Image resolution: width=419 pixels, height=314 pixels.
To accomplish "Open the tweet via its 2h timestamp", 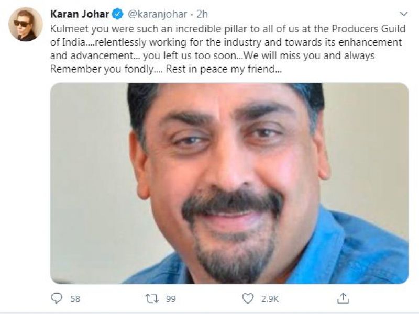I will [x=202, y=14].
